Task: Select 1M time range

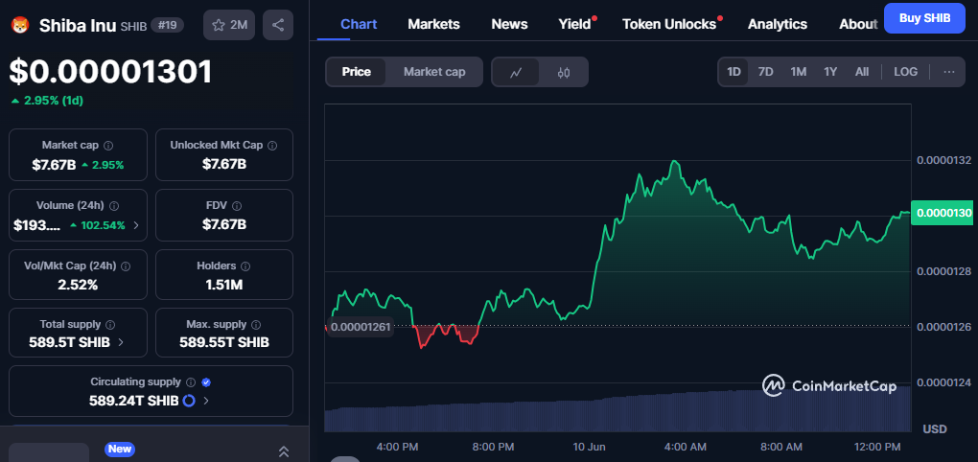Action: tap(799, 72)
